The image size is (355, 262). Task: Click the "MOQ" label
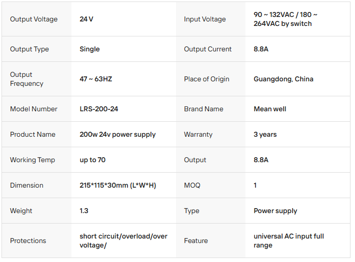point(192,185)
